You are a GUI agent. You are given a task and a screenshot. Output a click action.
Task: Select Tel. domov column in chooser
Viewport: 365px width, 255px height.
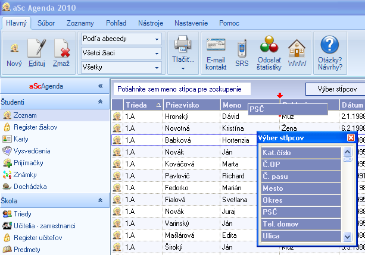(x=301, y=224)
